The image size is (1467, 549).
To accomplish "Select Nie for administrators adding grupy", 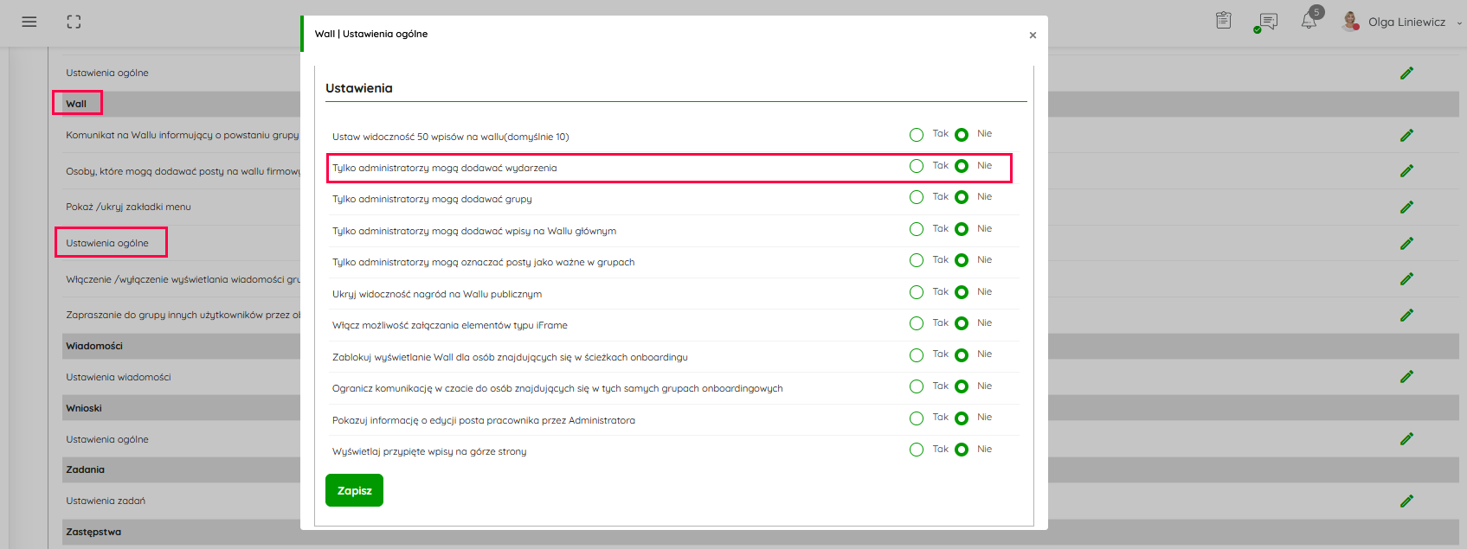I will pyautogui.click(x=962, y=198).
